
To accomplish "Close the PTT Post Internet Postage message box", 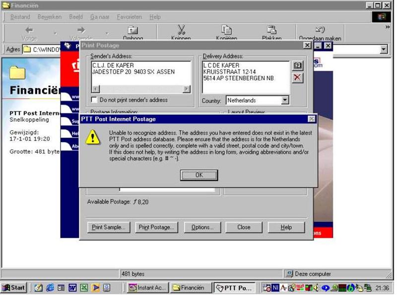I will click(312, 119).
